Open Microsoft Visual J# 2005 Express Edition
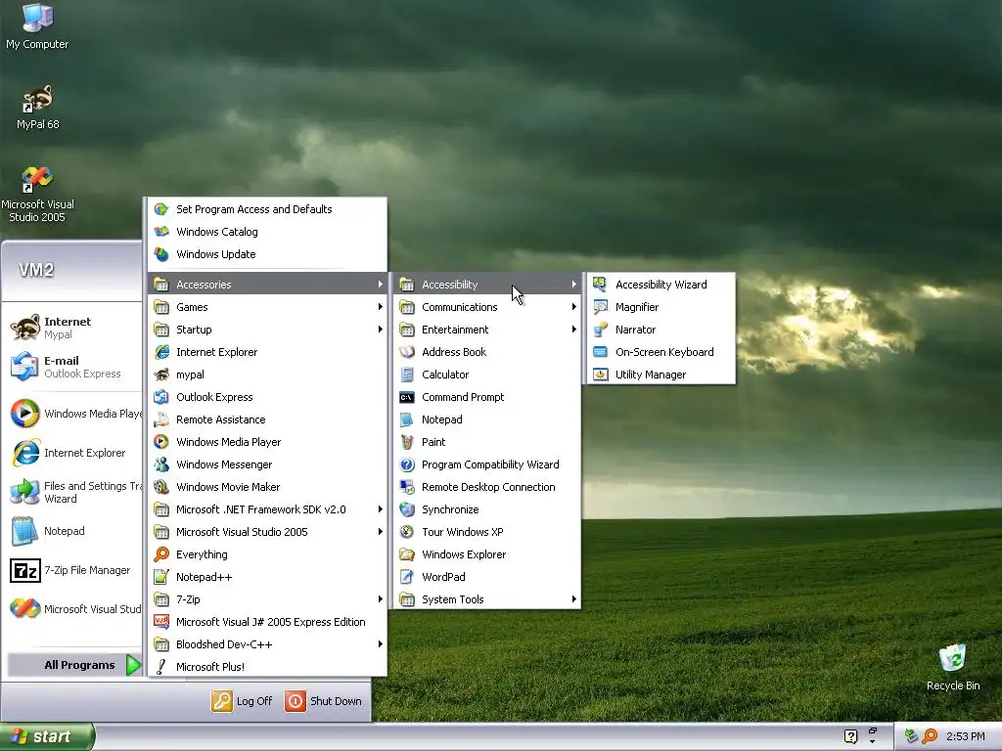The width and height of the screenshot is (1002, 751). [267, 622]
